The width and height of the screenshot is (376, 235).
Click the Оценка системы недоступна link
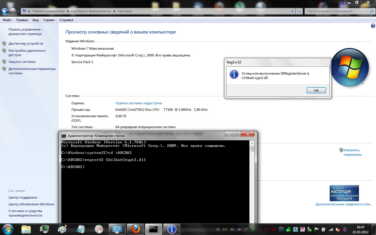(x=138, y=103)
